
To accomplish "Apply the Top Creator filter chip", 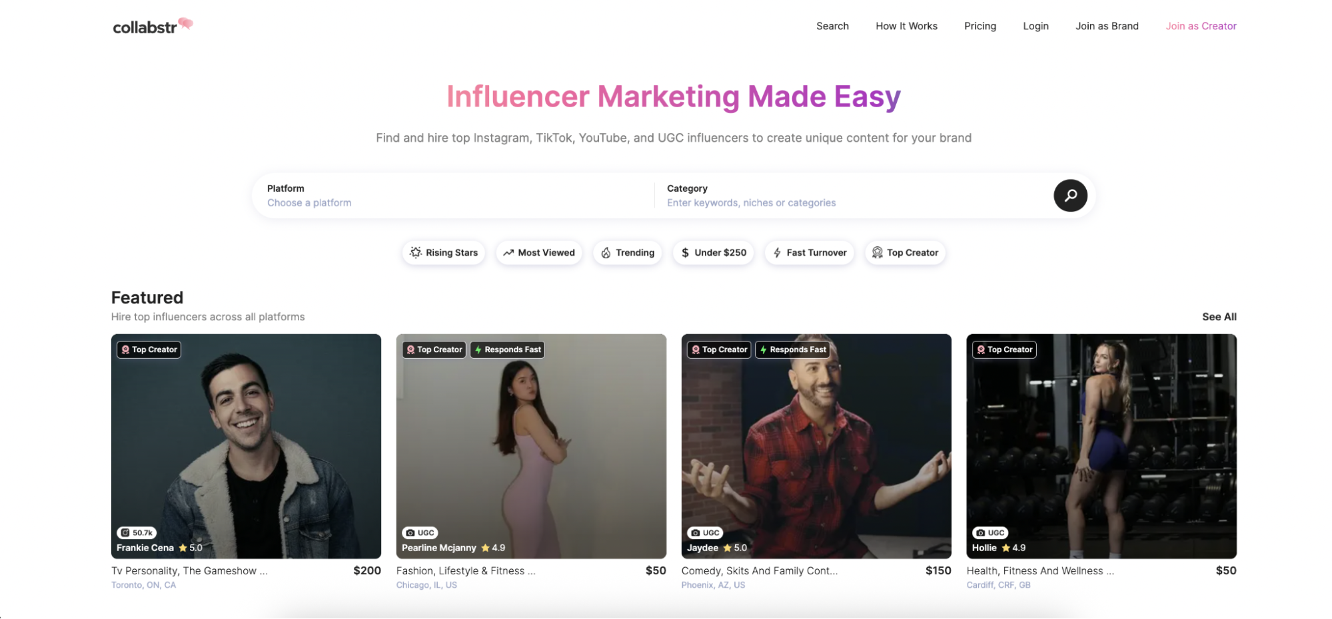I will (905, 253).
